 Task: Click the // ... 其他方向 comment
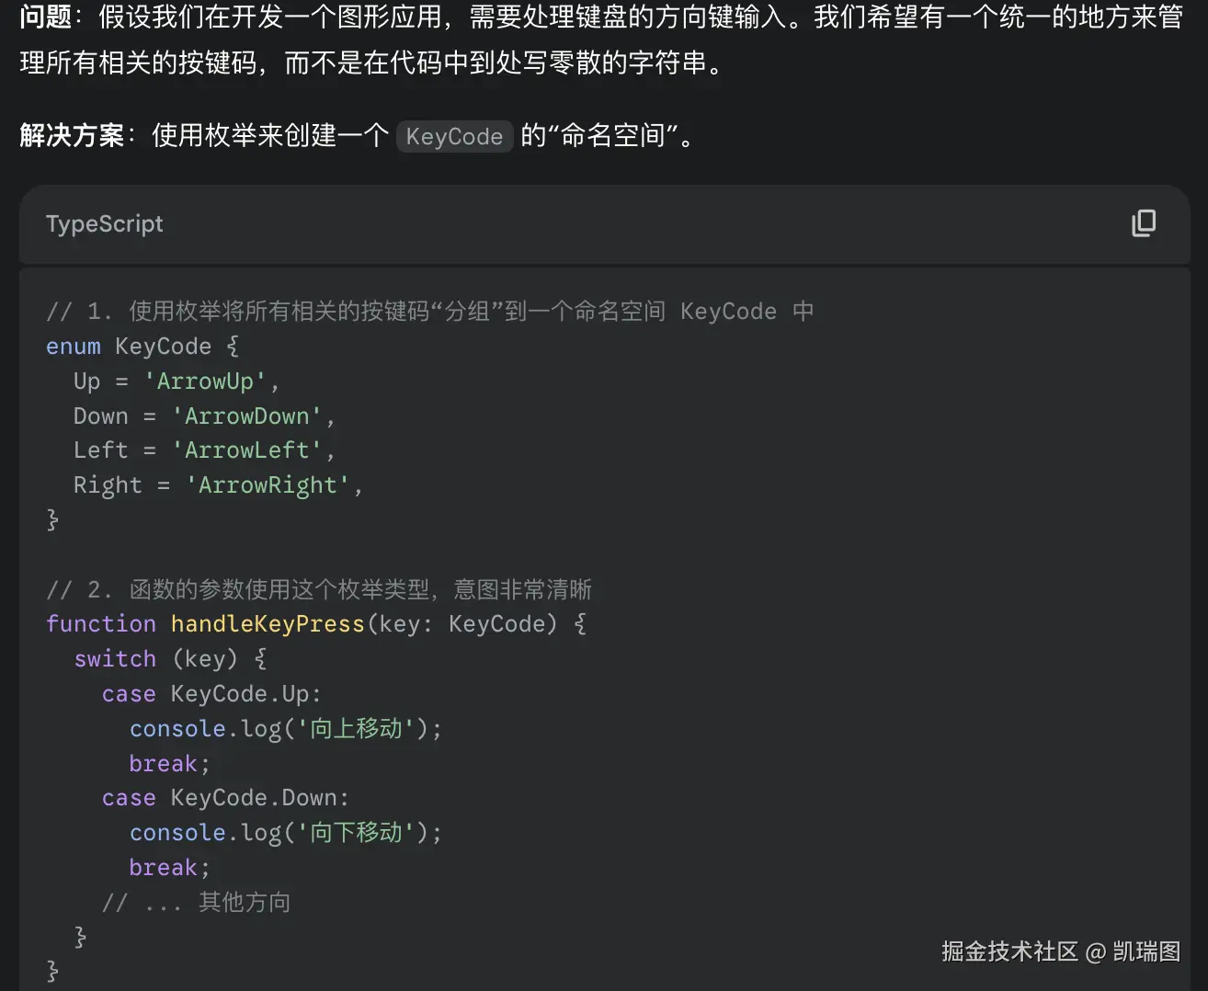coord(197,903)
